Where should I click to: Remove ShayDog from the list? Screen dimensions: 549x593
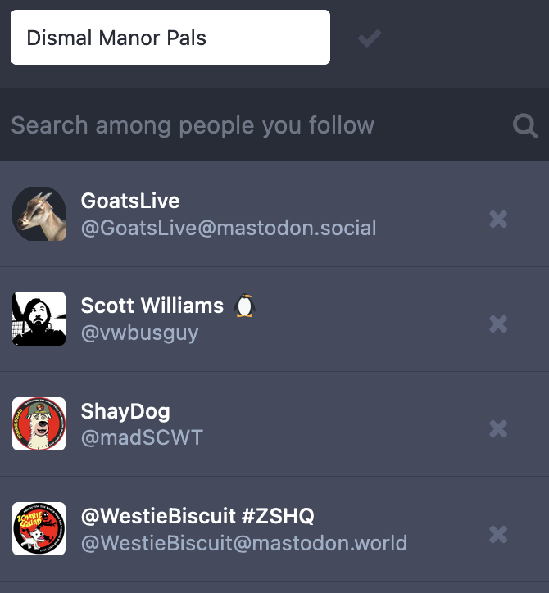(x=498, y=428)
